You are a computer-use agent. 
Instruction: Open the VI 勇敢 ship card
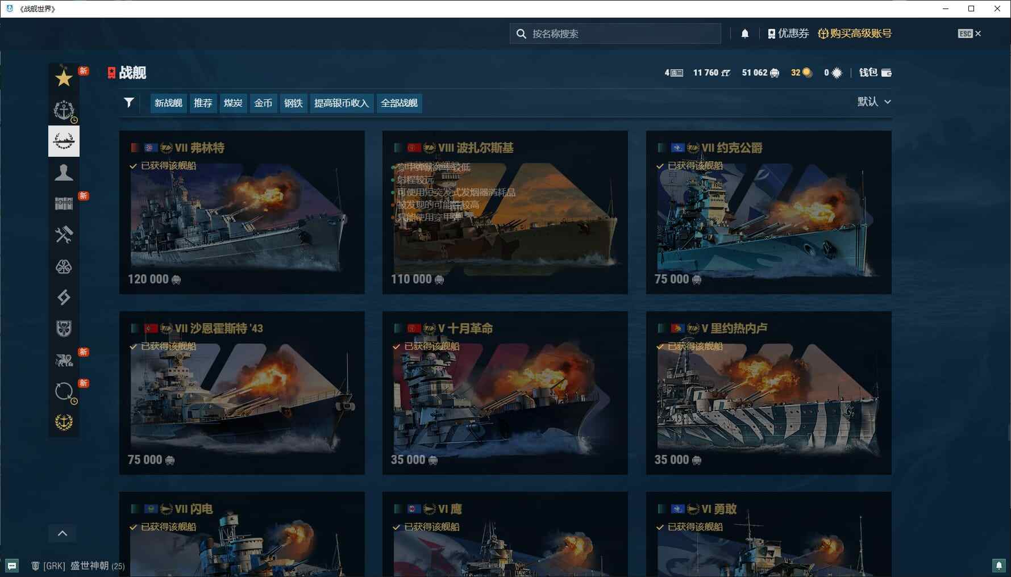768,534
